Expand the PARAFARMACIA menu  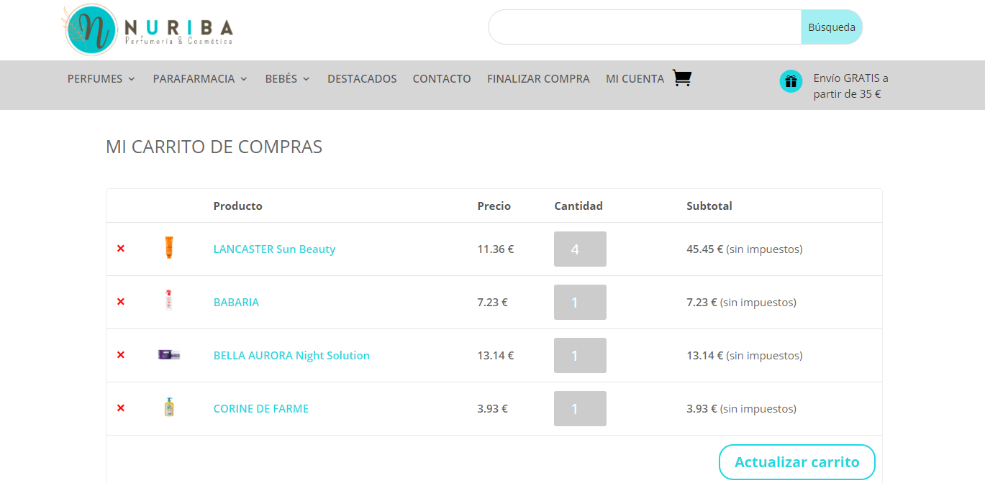tap(200, 79)
